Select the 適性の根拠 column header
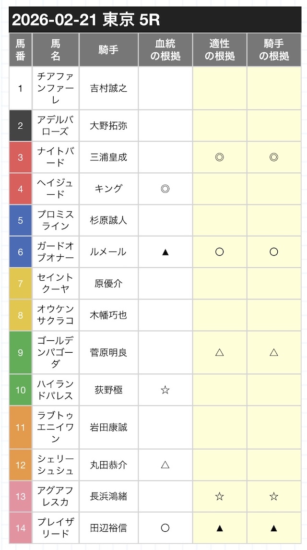 click(219, 49)
